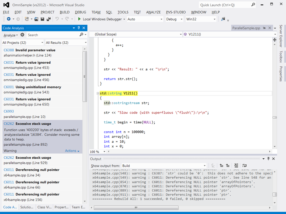Open the Analyze dropdown in Code Analysis

(x=11, y=35)
